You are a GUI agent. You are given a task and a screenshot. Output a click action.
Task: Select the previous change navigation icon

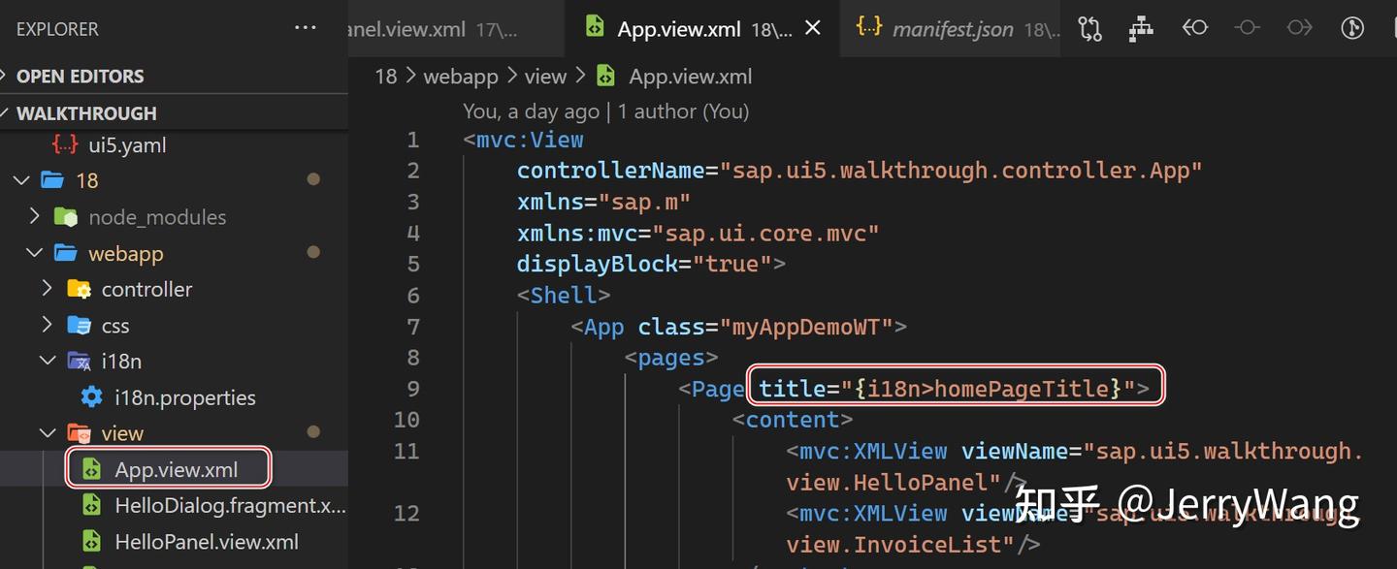[1195, 28]
